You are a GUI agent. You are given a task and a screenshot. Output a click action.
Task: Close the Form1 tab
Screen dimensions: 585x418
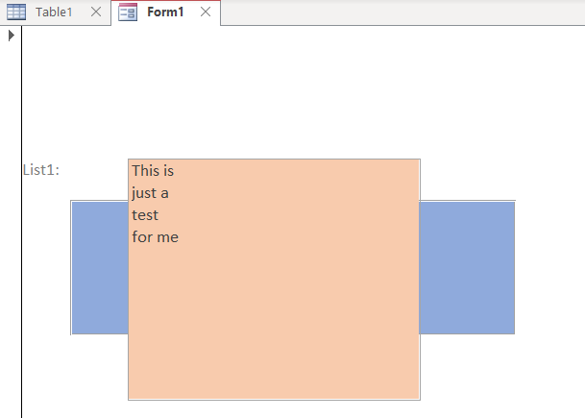click(206, 12)
